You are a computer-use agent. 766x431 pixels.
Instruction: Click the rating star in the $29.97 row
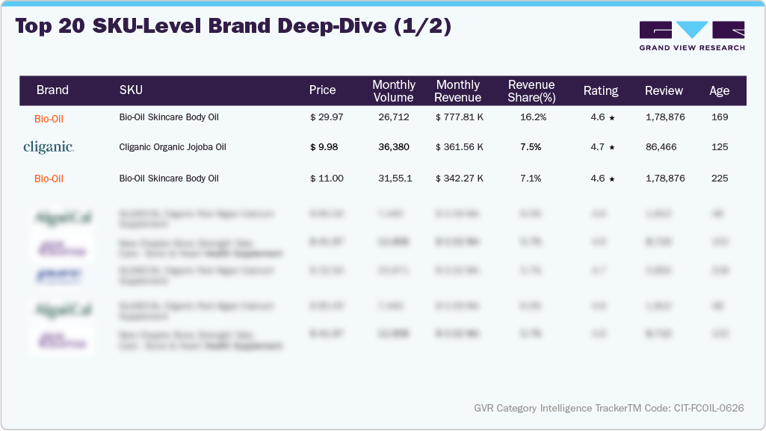point(611,117)
